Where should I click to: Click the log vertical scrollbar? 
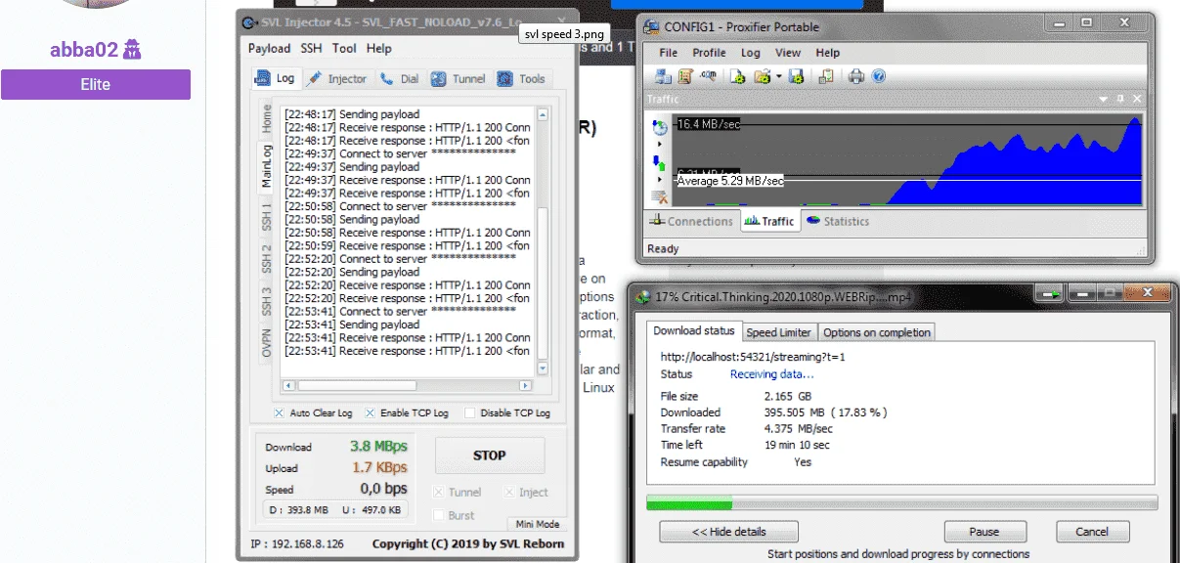(x=543, y=241)
